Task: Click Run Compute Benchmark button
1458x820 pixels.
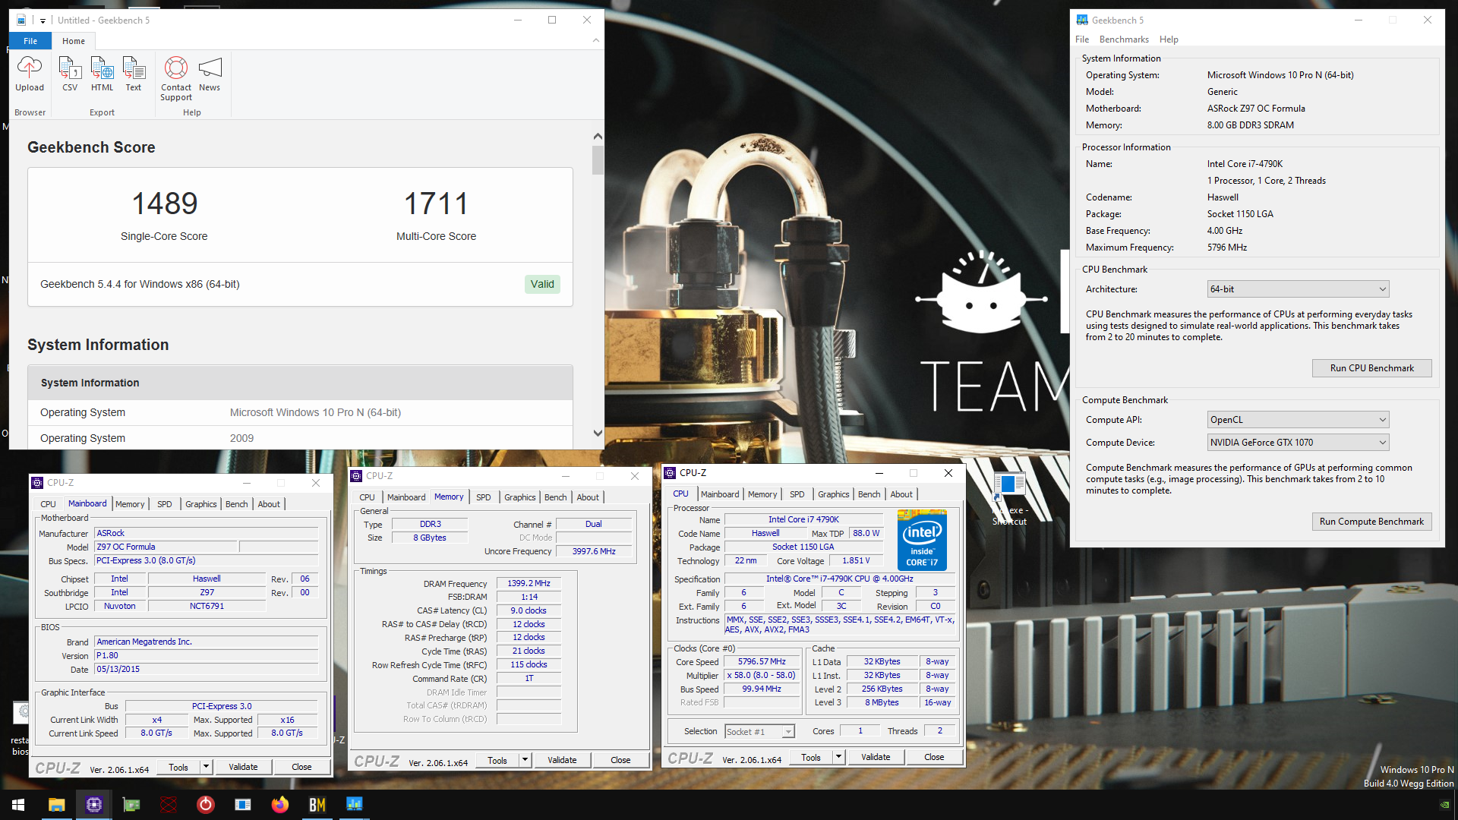Action: coord(1371,522)
